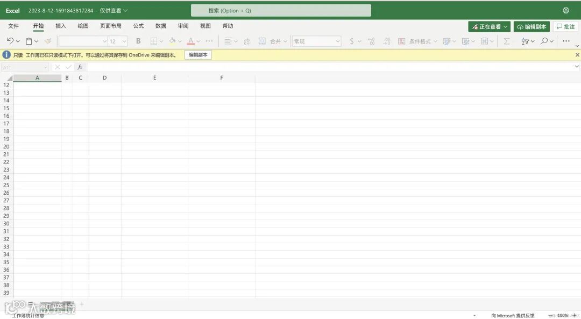Select the Format Painter brush icon
Image resolution: width=581 pixels, height=319 pixels.
click(x=47, y=41)
